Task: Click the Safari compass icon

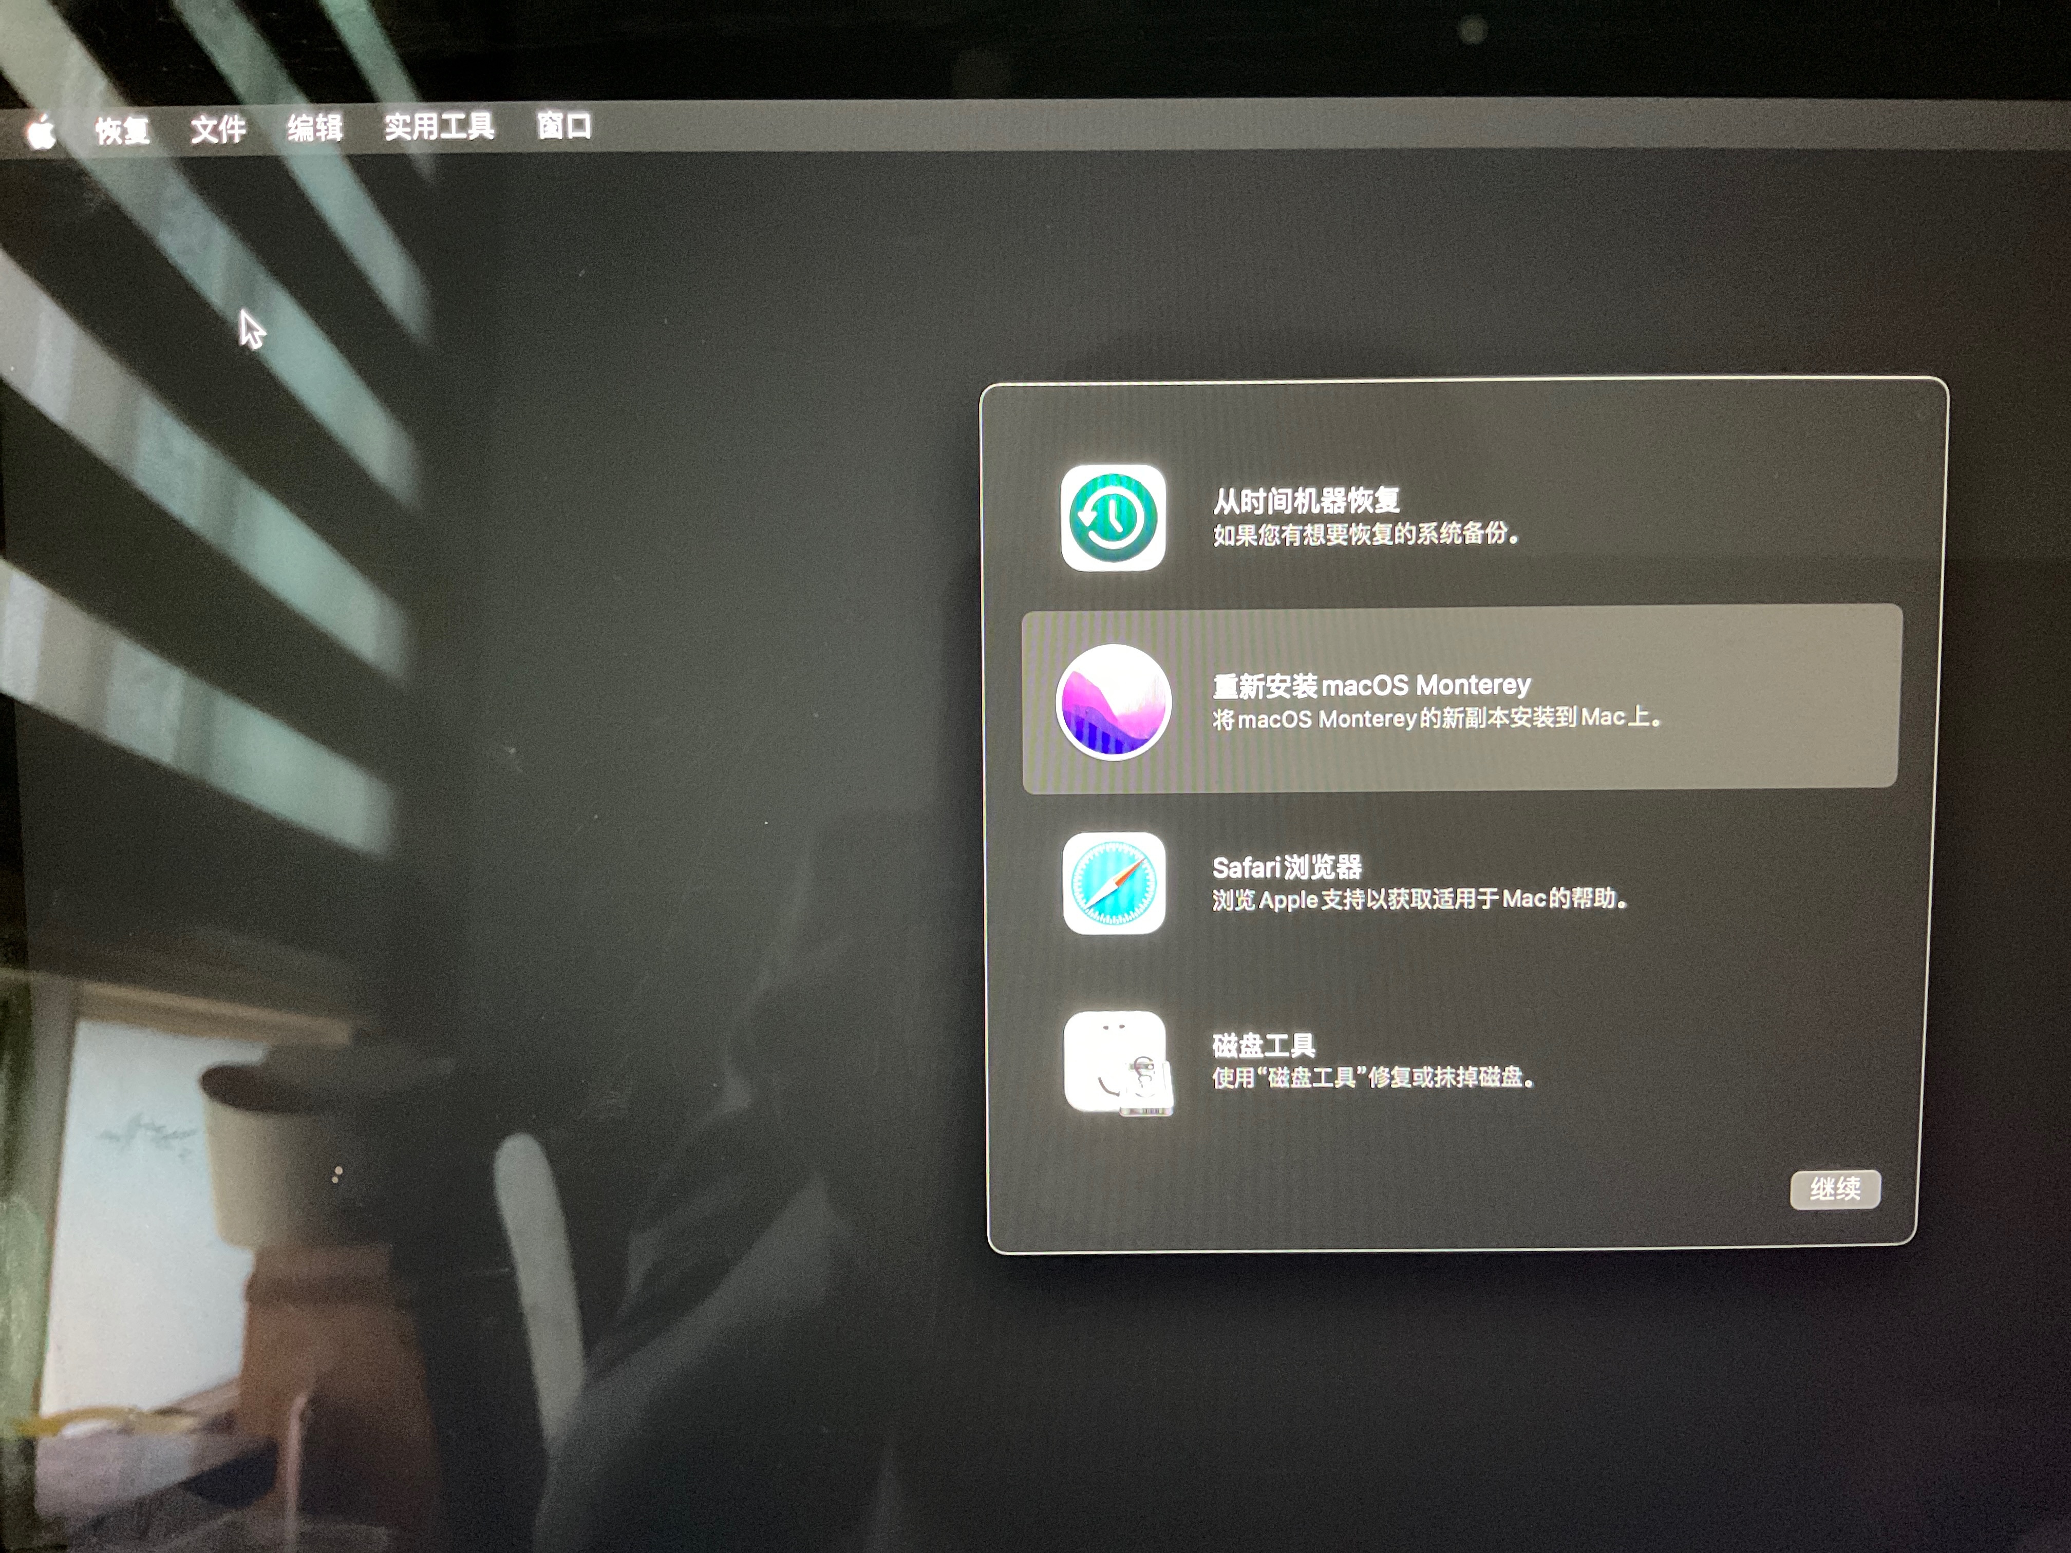Action: (x=1113, y=883)
